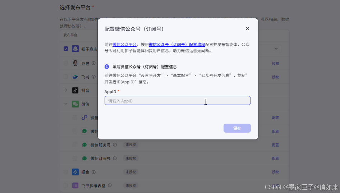Focus the AppID input field
The width and height of the screenshot is (340, 193).
pyautogui.click(x=178, y=101)
